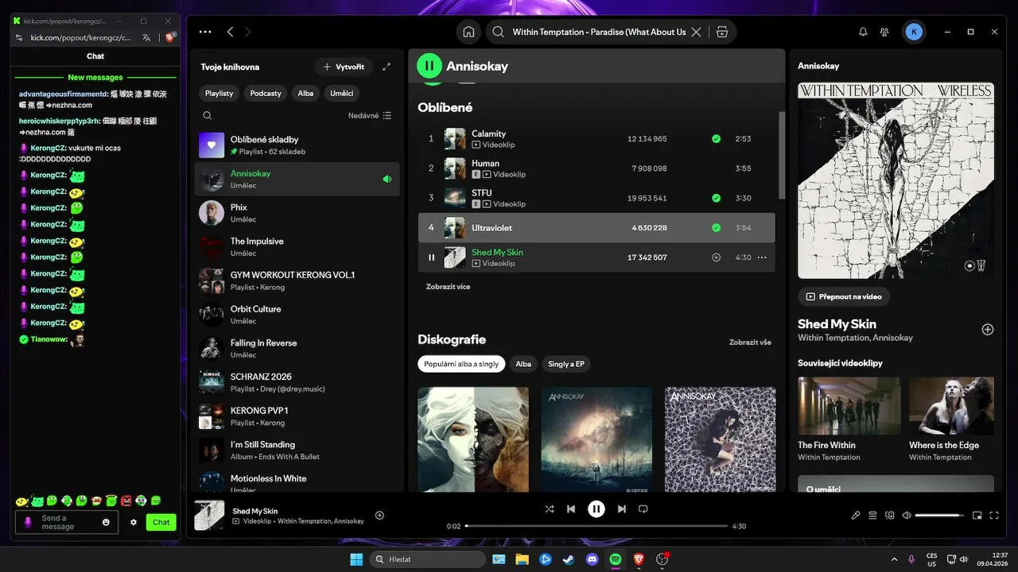Image resolution: width=1018 pixels, height=572 pixels.
Task: Clear the search field with its X icon
Action: 696,32
